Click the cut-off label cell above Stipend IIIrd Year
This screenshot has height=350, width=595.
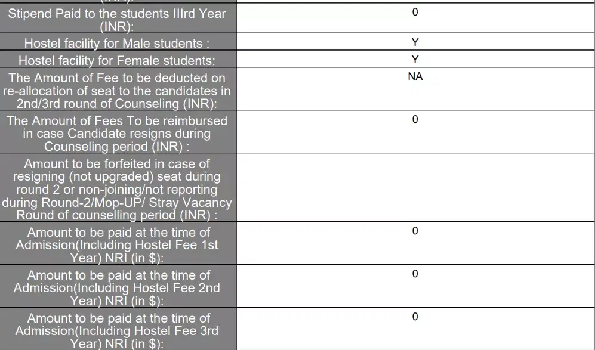[117, 1]
